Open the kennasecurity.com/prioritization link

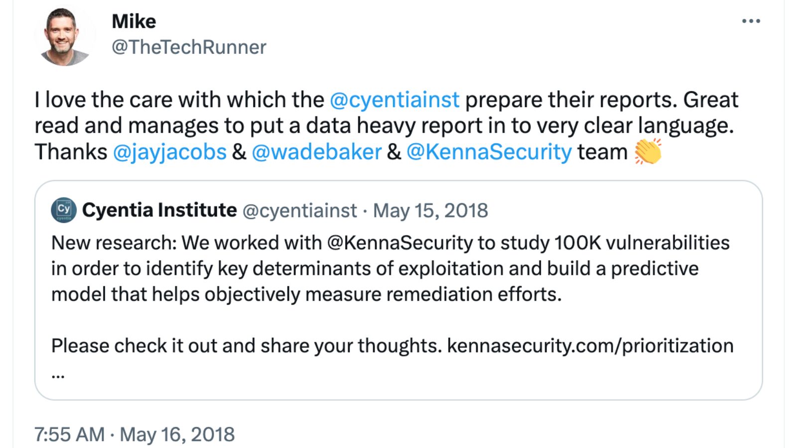590,345
